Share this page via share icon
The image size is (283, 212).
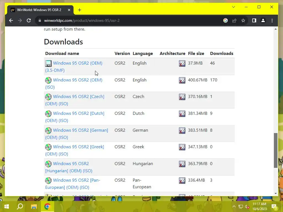click(x=234, y=20)
